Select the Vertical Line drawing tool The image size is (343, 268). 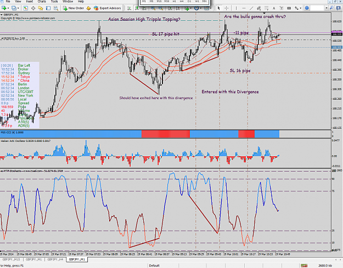click(236, 8)
